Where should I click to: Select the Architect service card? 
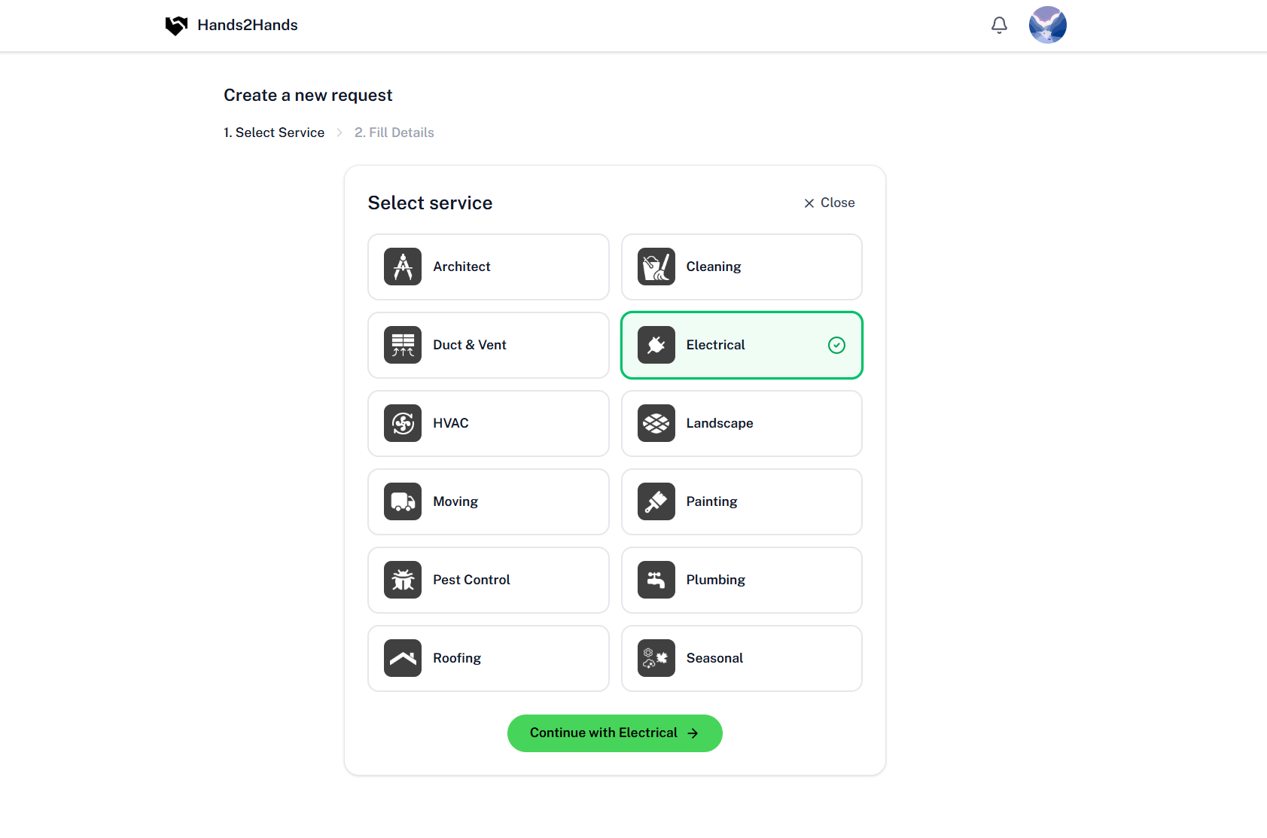tap(489, 267)
